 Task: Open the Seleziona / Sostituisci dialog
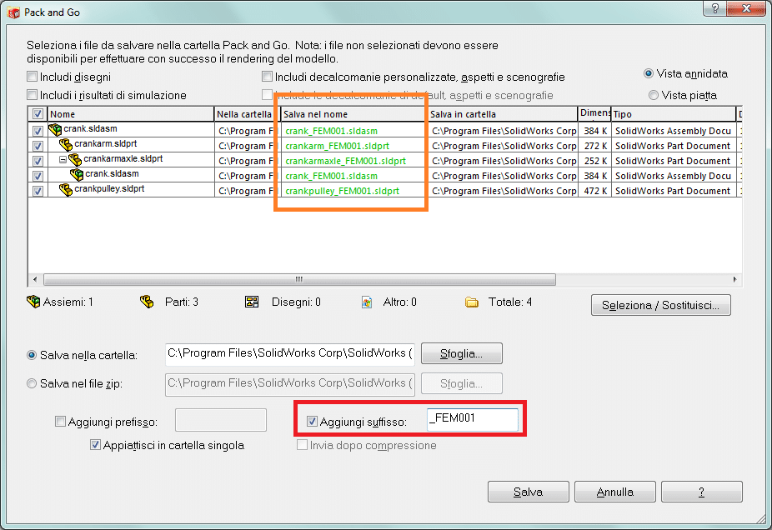(660, 305)
